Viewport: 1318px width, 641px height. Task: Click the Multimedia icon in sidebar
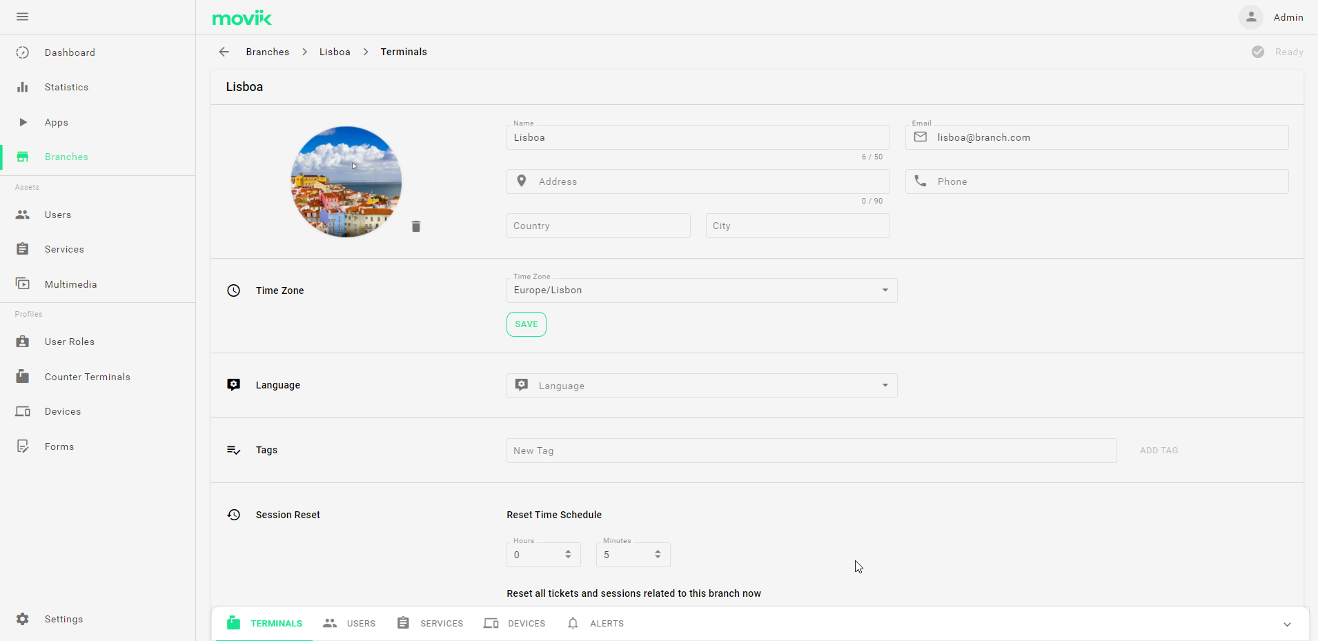[x=23, y=284]
